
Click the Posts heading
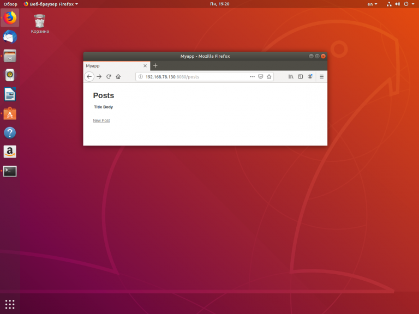(x=104, y=95)
